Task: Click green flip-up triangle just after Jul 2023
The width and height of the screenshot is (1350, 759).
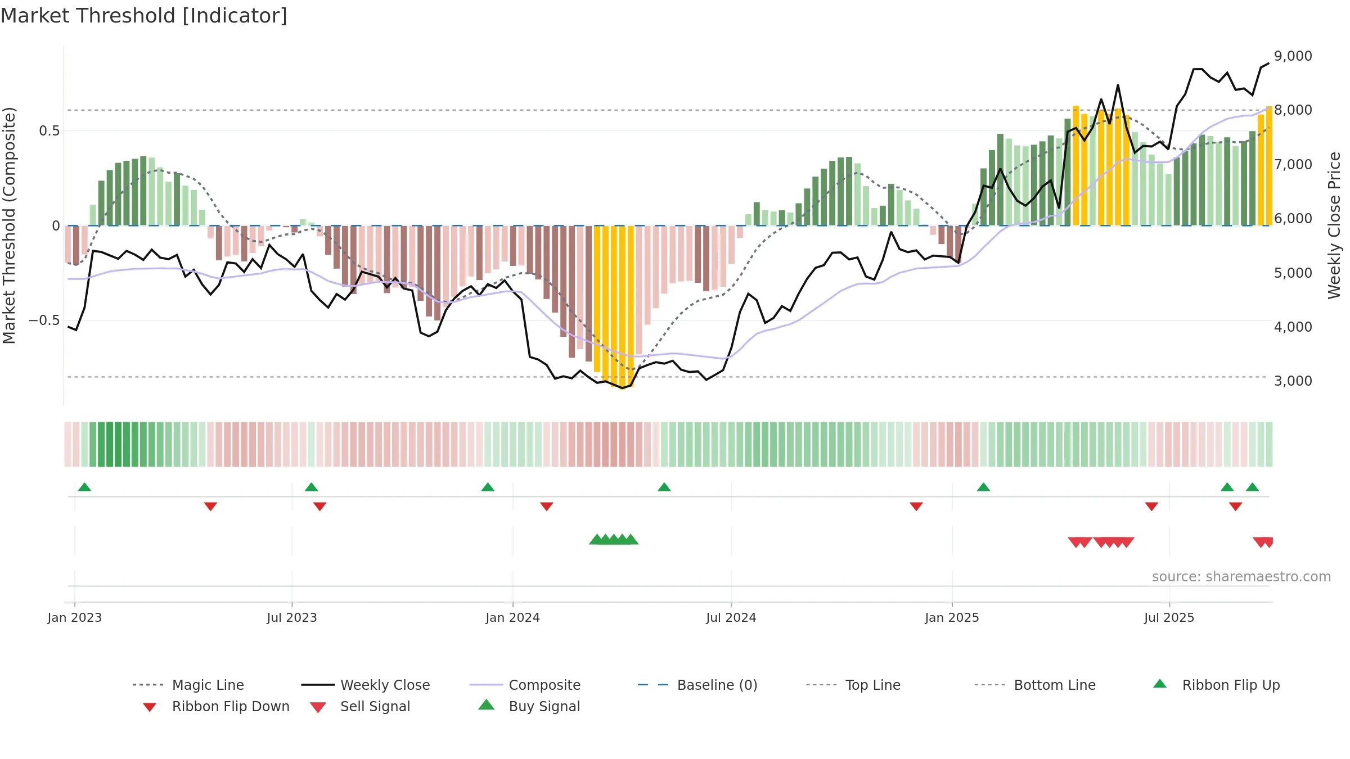Action: point(311,487)
